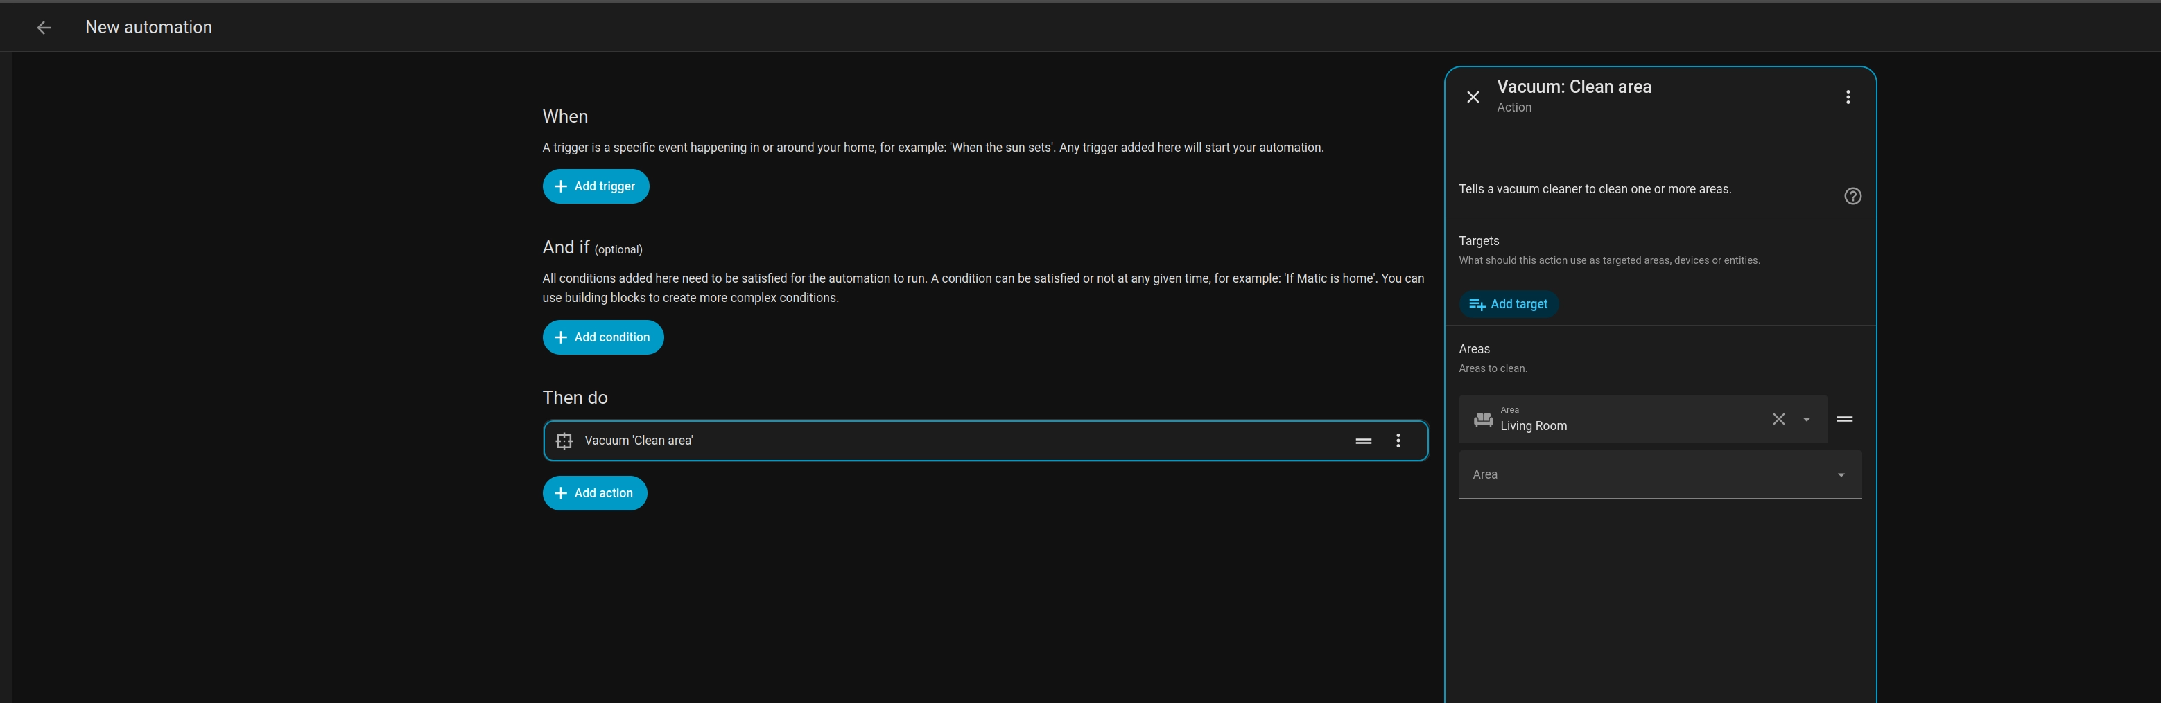This screenshot has height=703, width=2161.
Task: Click the drag handle beside Living Room
Action: (1844, 419)
